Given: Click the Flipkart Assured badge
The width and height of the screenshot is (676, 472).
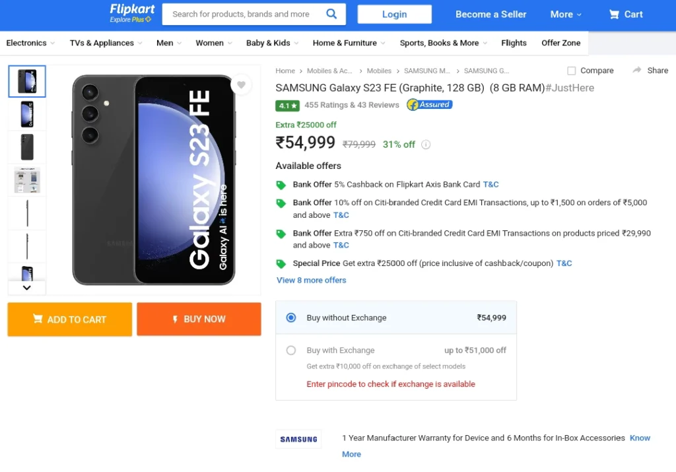Looking at the screenshot, I should (x=429, y=105).
